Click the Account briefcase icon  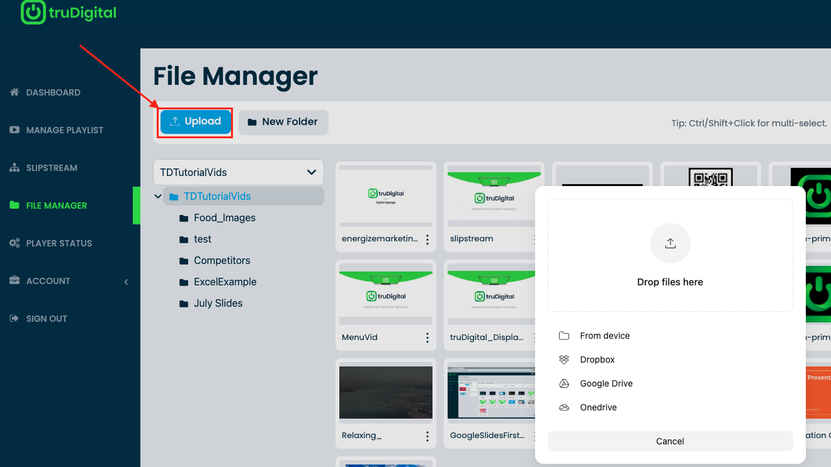coord(14,281)
